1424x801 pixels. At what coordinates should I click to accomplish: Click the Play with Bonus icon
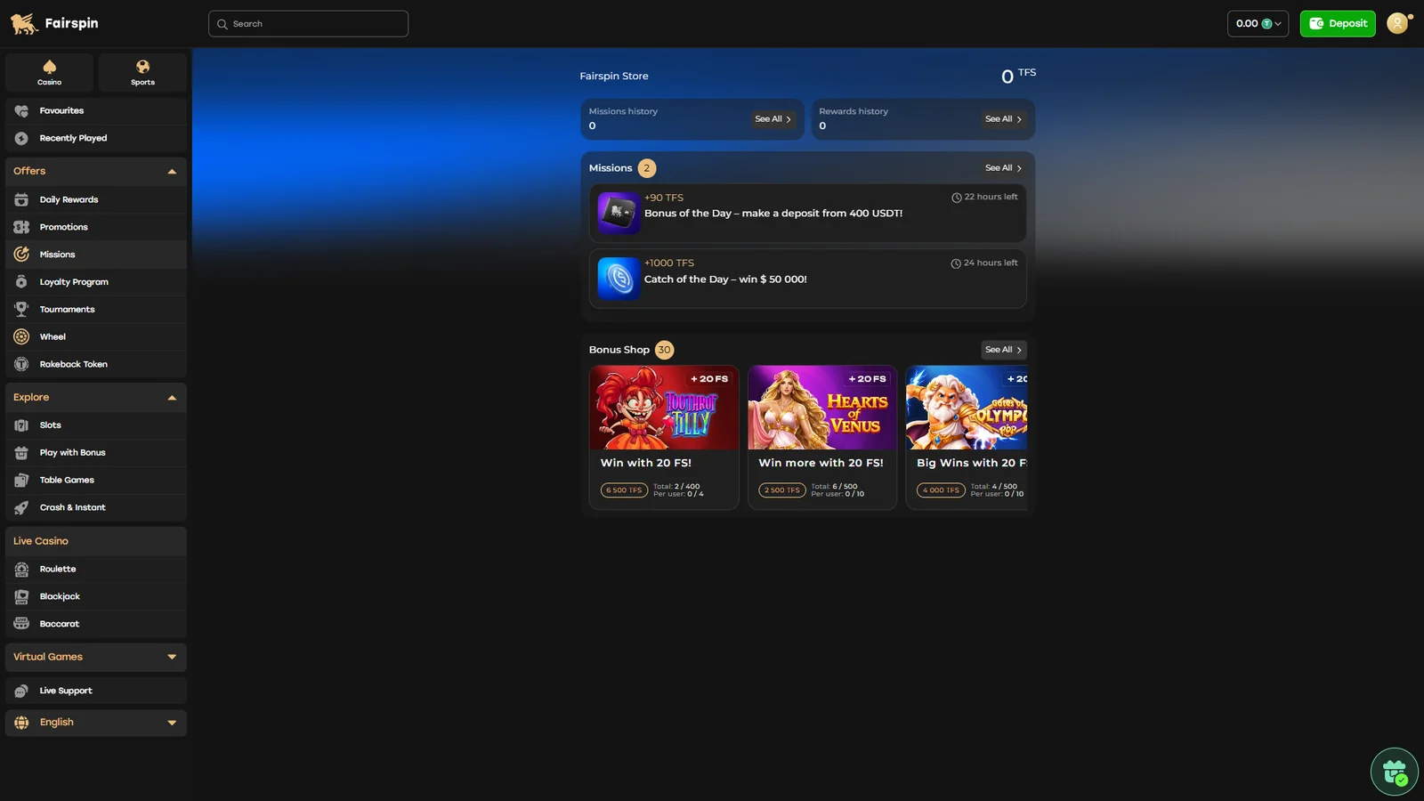click(21, 453)
